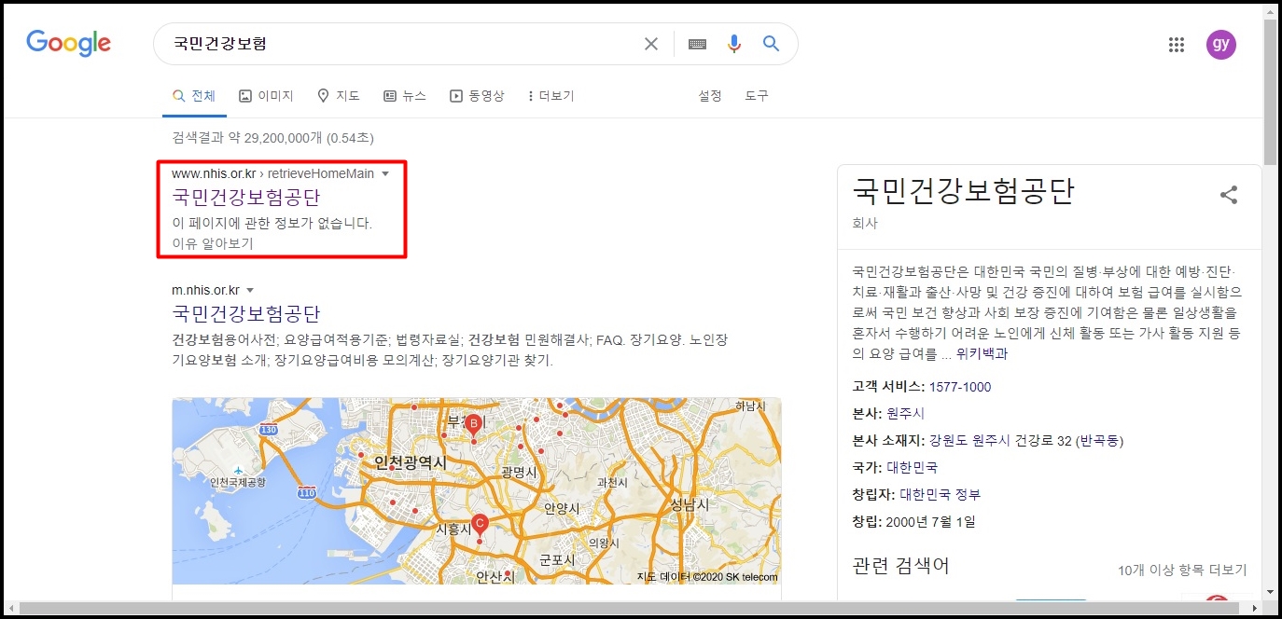Open the 원주시 headquarters link
Viewport: 1282px width, 619px height.
906,413
